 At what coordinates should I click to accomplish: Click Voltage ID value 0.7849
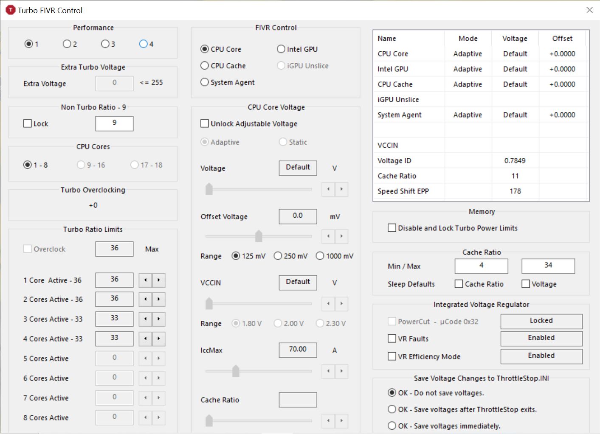515,161
